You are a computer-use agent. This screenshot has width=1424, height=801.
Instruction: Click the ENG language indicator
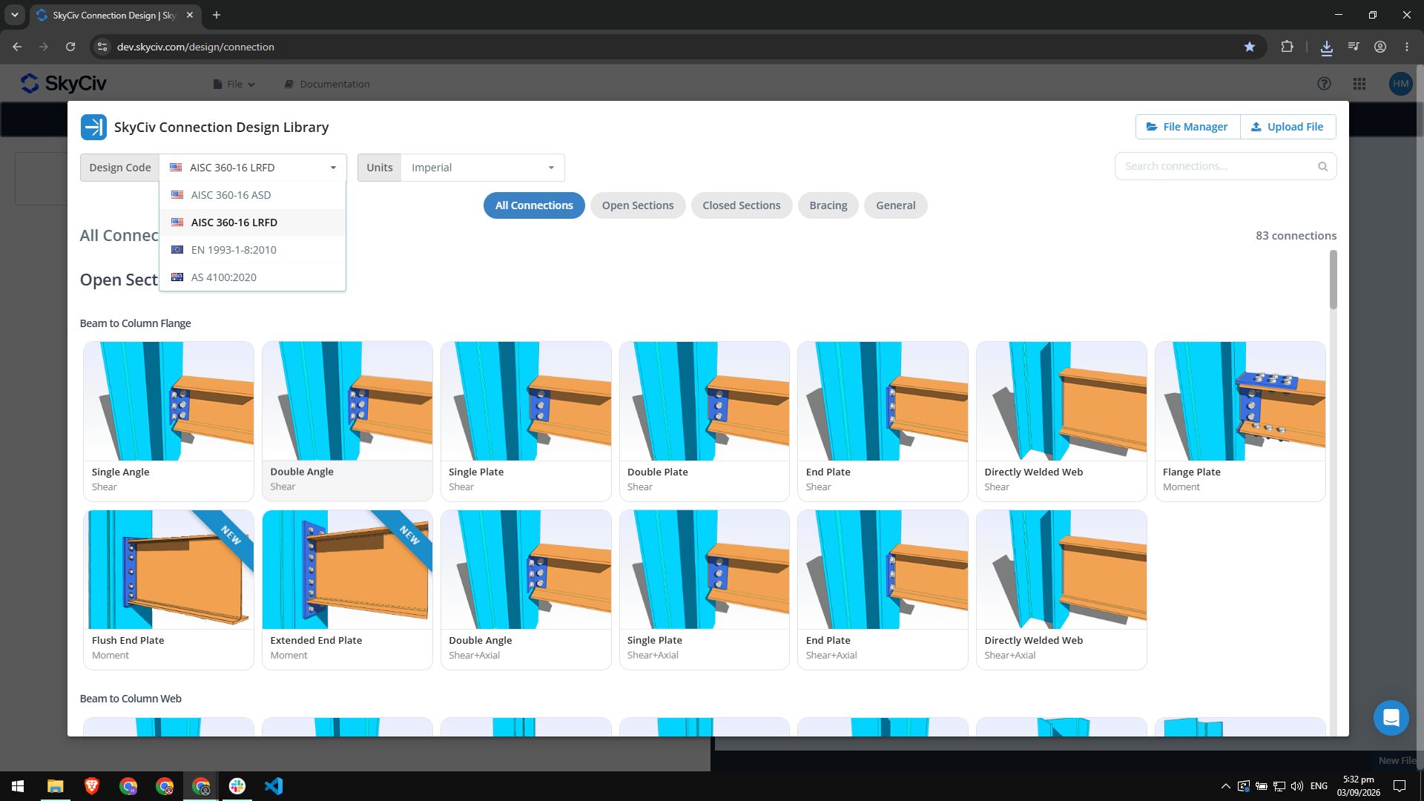pyautogui.click(x=1319, y=786)
